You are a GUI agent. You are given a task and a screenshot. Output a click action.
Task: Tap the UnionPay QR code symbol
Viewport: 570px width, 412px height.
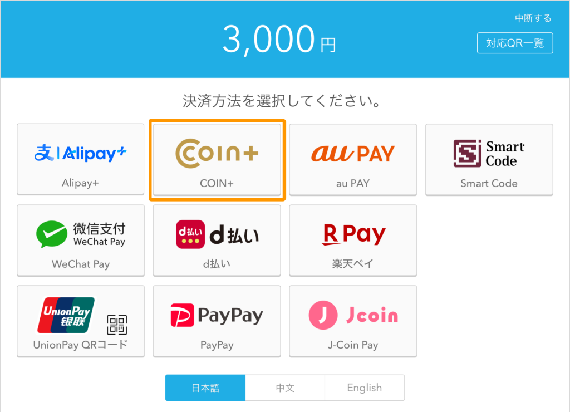117,325
